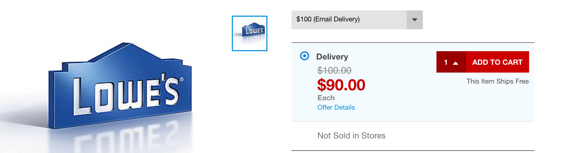This screenshot has height=153, width=561.
Task: Click the mirrored logo reflection below the card
Action: pyautogui.click(x=126, y=138)
